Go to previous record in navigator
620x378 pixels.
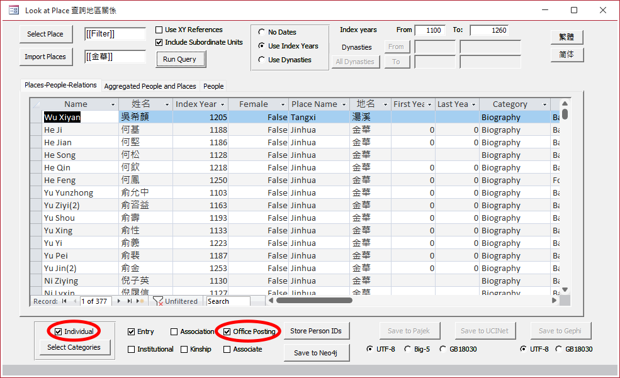pyautogui.click(x=74, y=301)
